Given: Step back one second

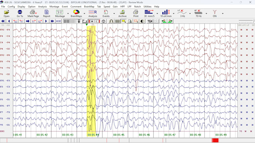Looking at the screenshot, I should (15, 21).
